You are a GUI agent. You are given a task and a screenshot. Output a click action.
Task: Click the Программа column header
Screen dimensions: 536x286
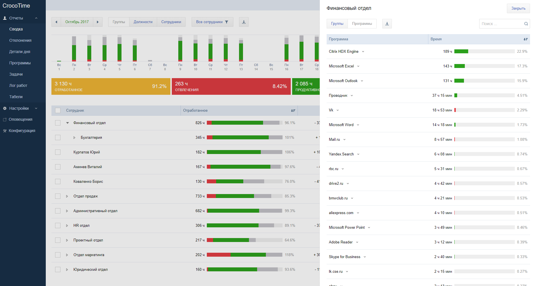click(x=377, y=39)
